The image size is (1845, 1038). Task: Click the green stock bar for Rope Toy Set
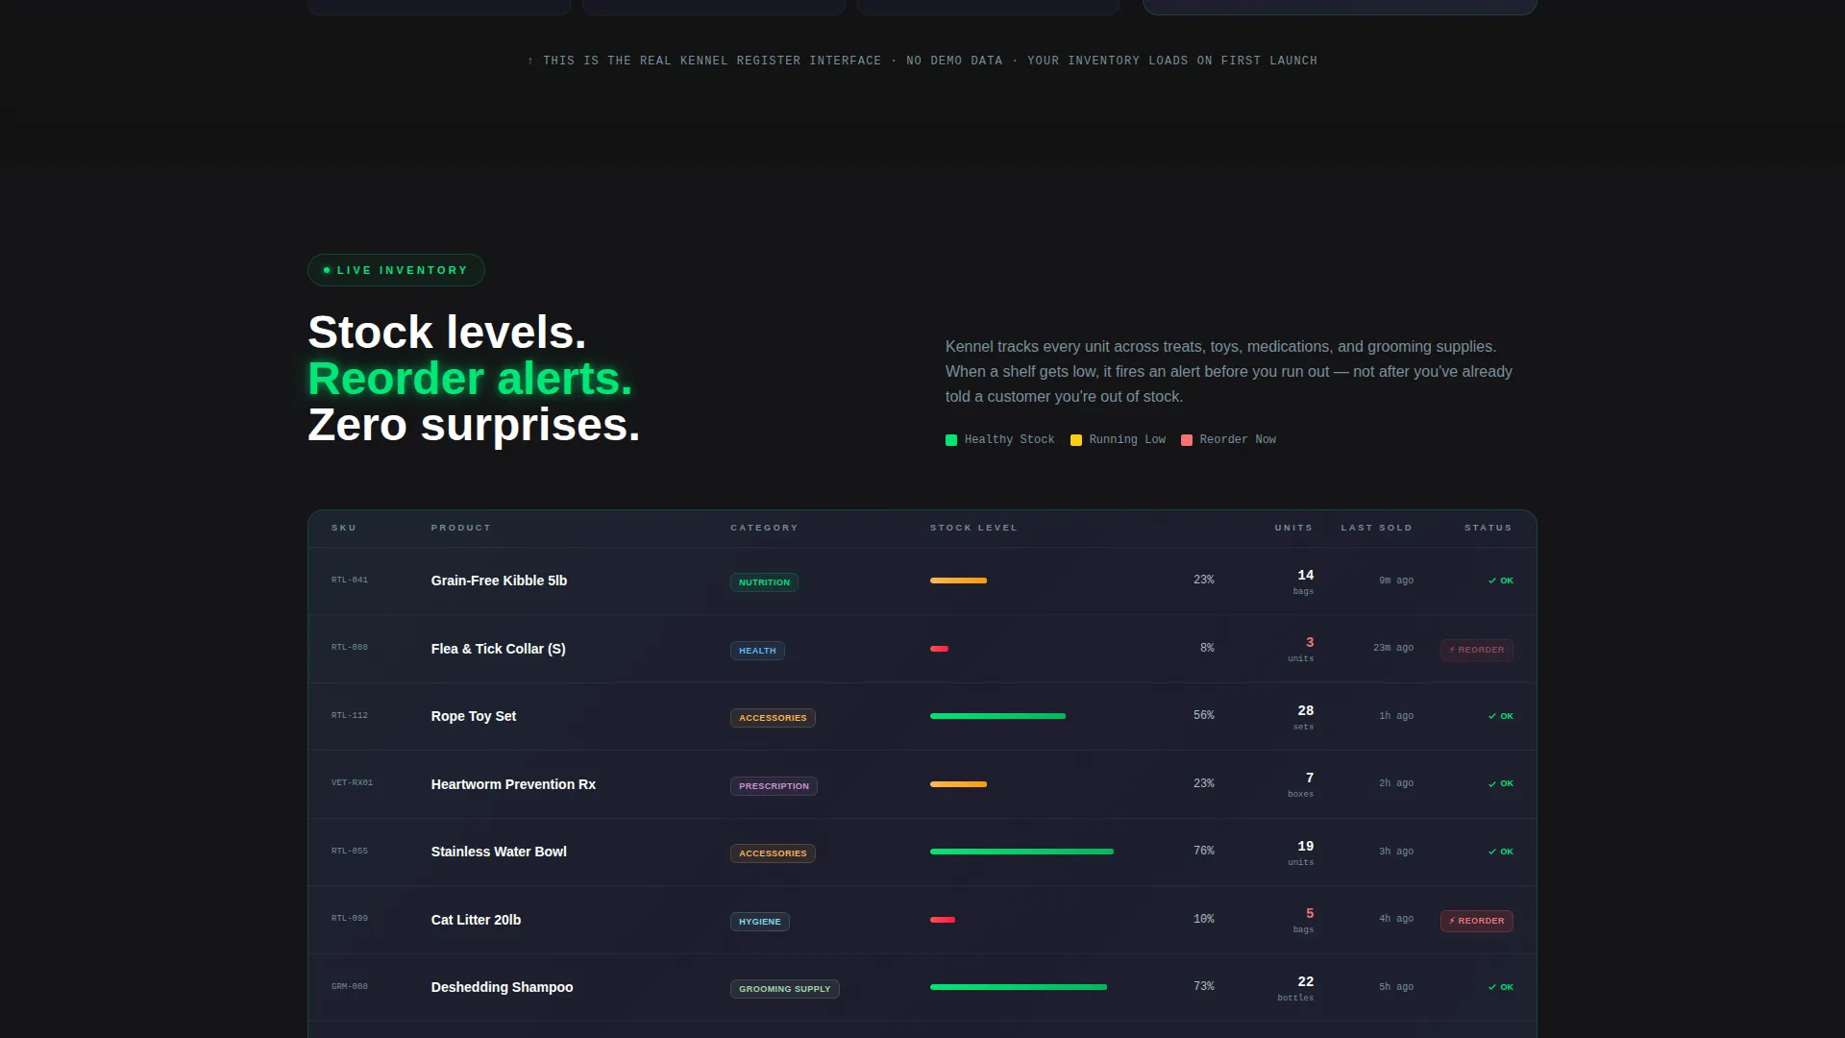[x=997, y=716]
